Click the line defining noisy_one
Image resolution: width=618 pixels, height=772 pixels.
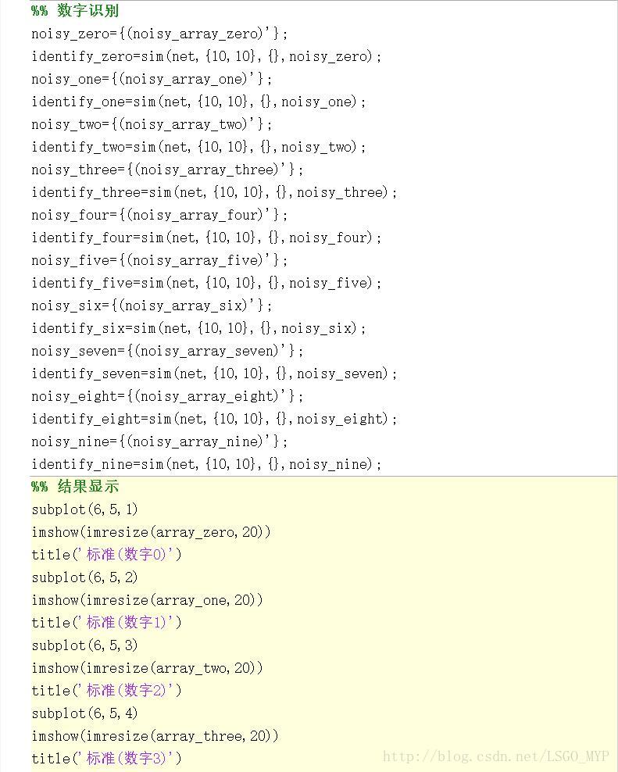point(152,79)
